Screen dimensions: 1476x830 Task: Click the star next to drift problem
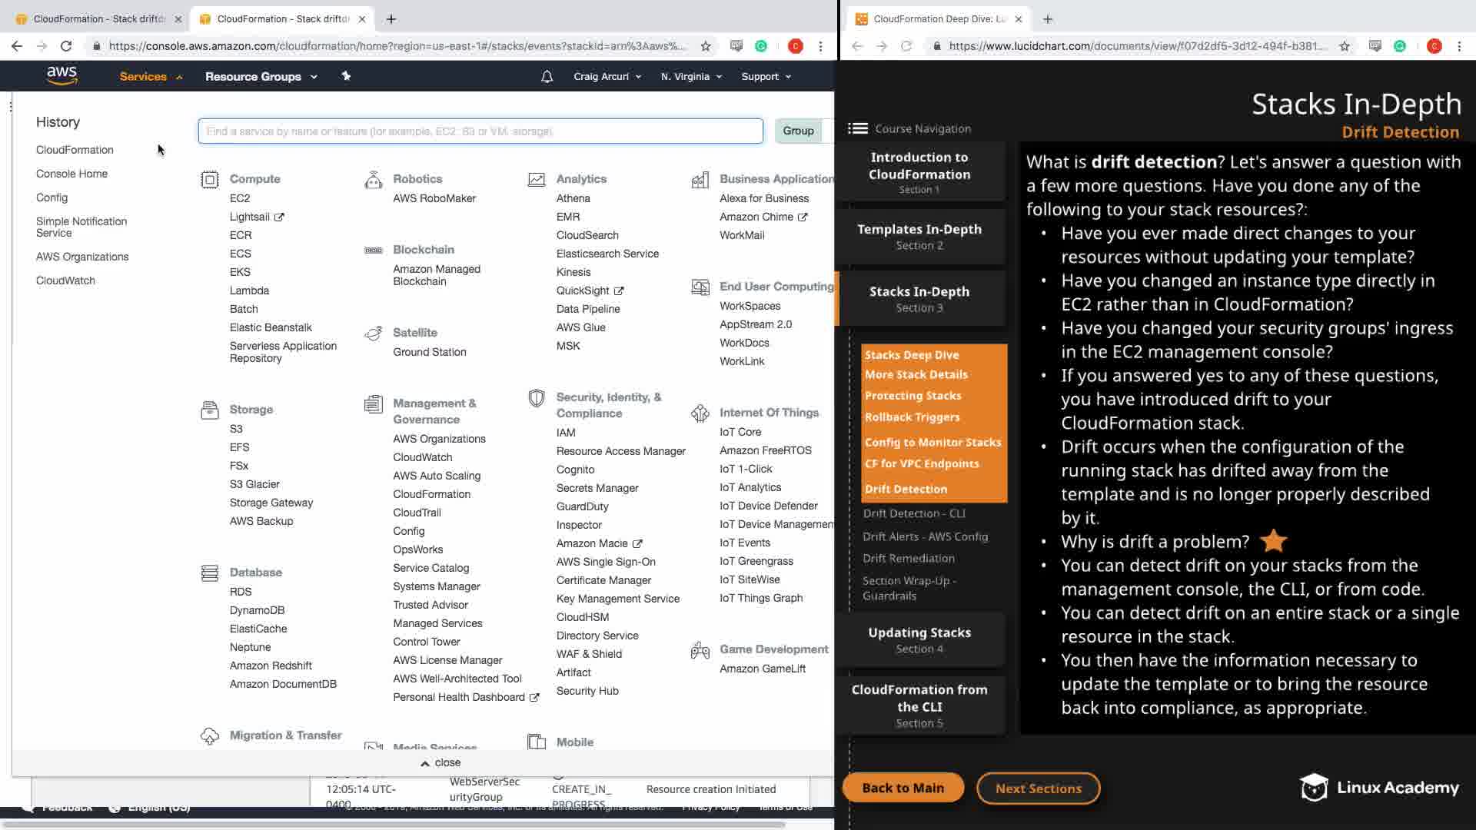click(x=1273, y=541)
